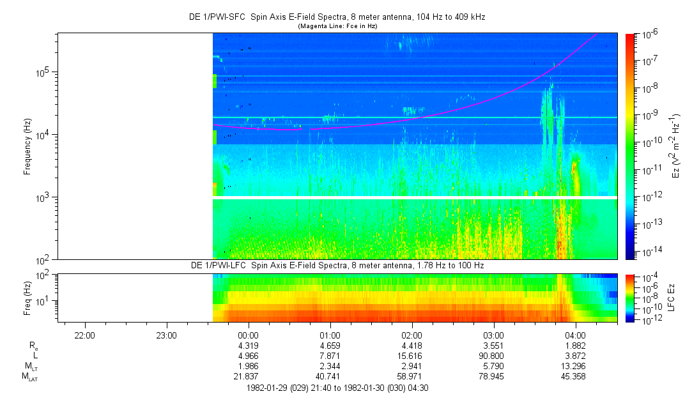Click the DE 1/PWI-LFC spectra title
Screen dimensions: 692x396
tap(337, 266)
